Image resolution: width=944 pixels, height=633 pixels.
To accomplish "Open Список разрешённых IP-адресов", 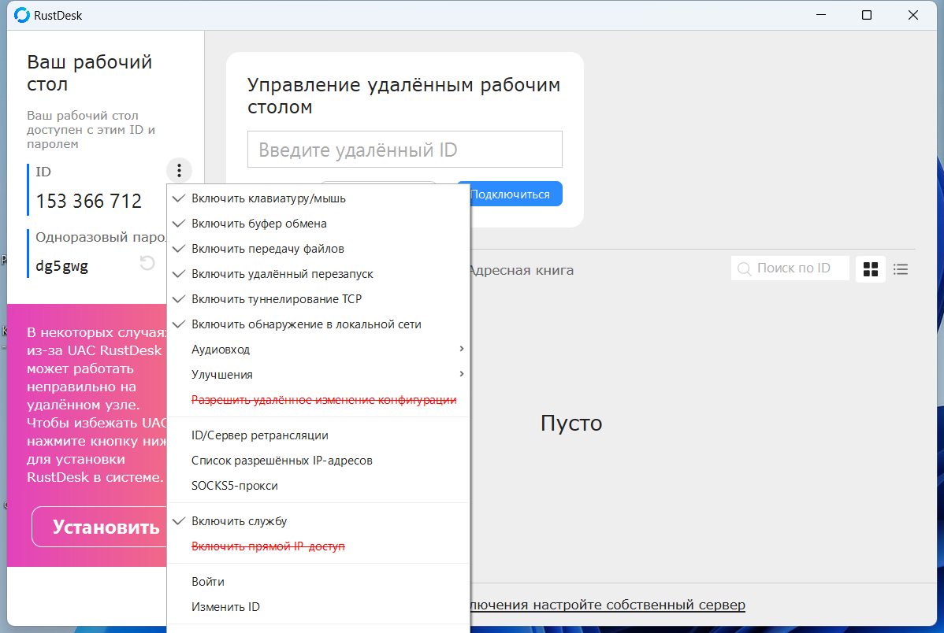I will (318, 461).
